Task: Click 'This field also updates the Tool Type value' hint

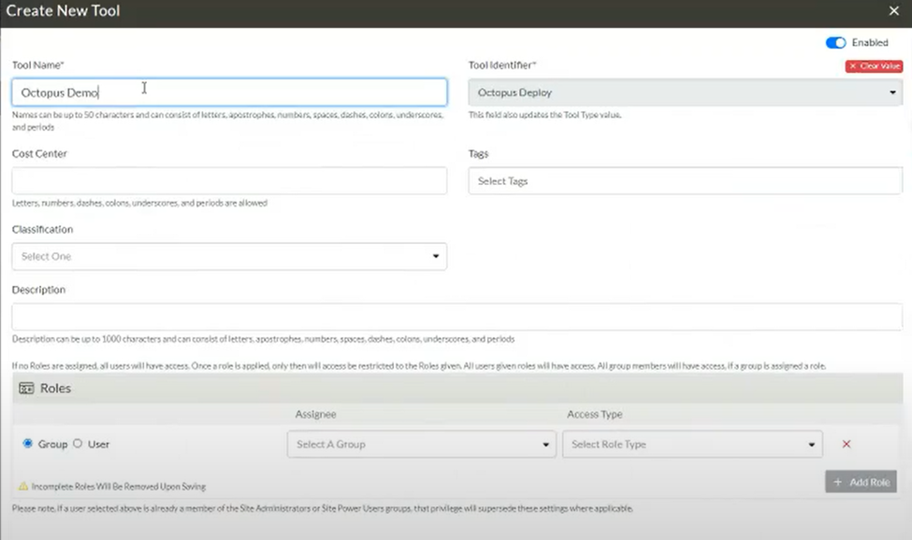Action: point(545,115)
